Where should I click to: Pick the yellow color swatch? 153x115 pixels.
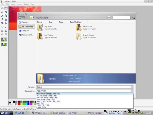pyautogui.click(x=21, y=104)
